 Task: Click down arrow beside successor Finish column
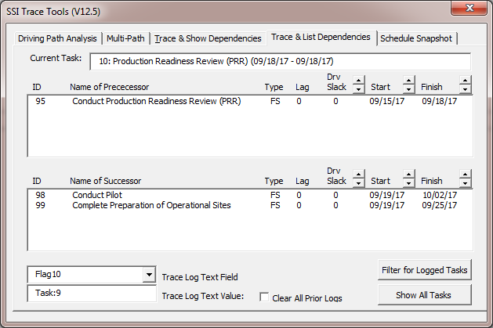465,183
